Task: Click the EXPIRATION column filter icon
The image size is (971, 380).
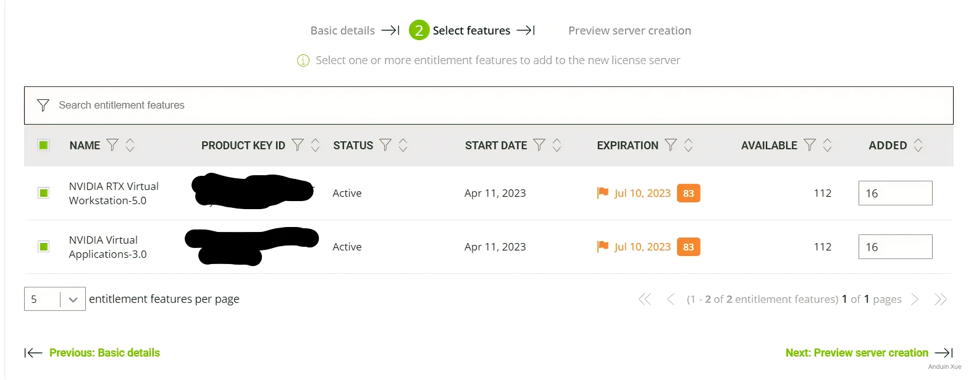Action: 670,145
